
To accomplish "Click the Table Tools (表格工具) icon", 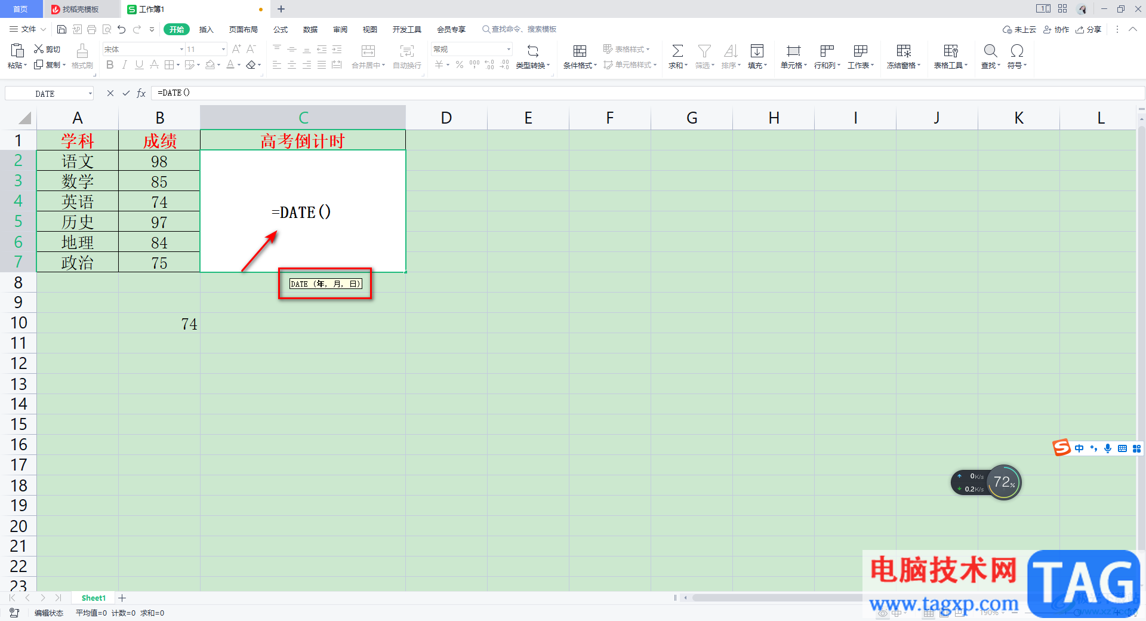I will tap(951, 51).
